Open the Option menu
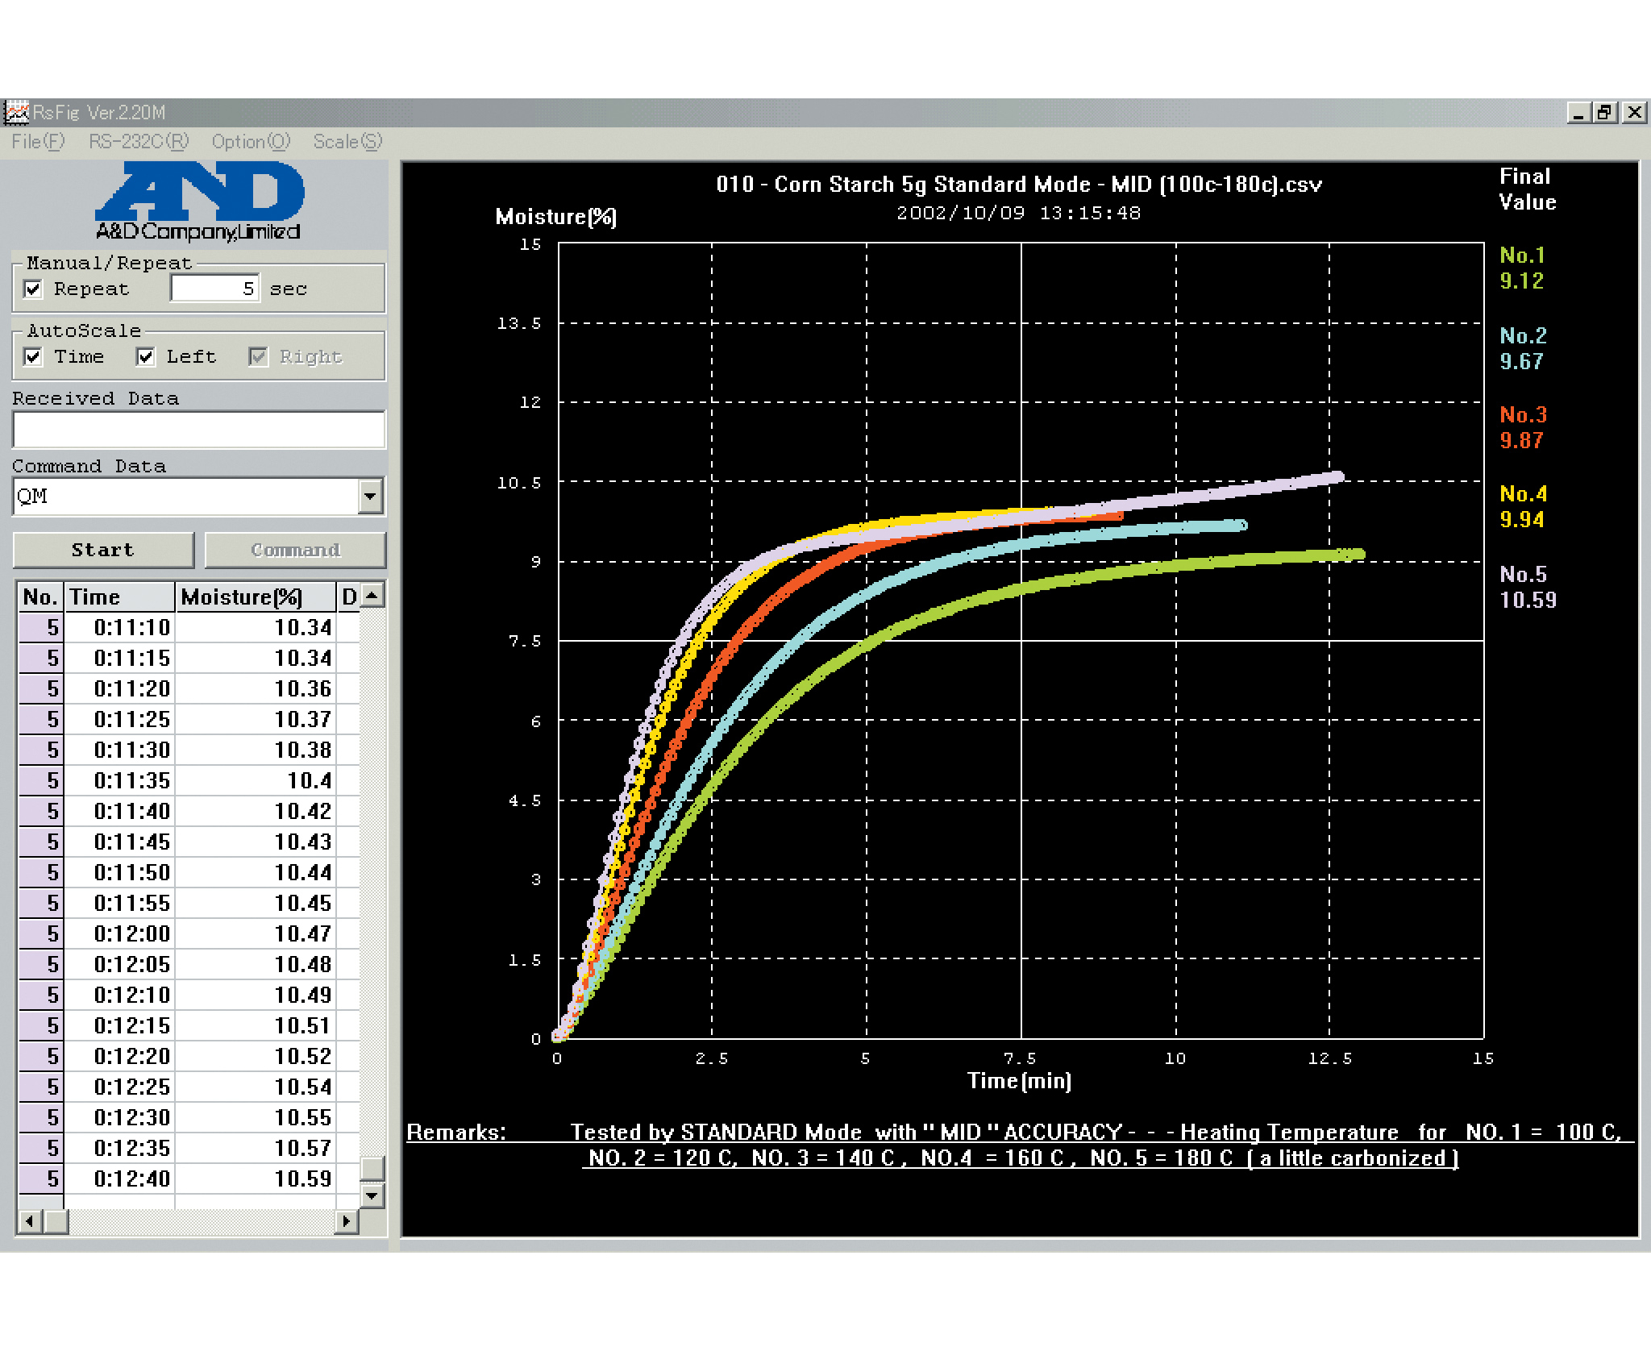1651x1351 pixels. coord(250,142)
